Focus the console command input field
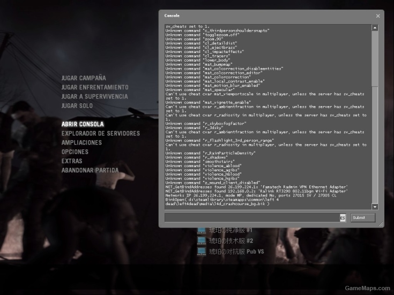This screenshot has height=295, width=394. click(252, 218)
